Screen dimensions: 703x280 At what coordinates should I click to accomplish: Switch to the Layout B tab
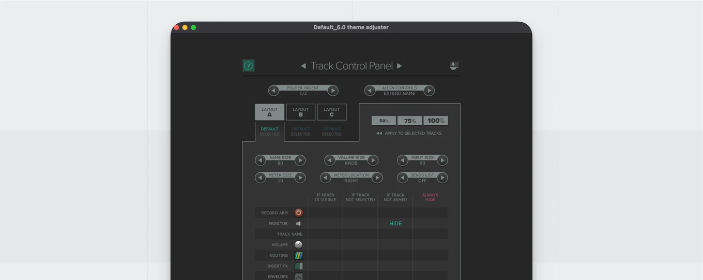coord(300,112)
